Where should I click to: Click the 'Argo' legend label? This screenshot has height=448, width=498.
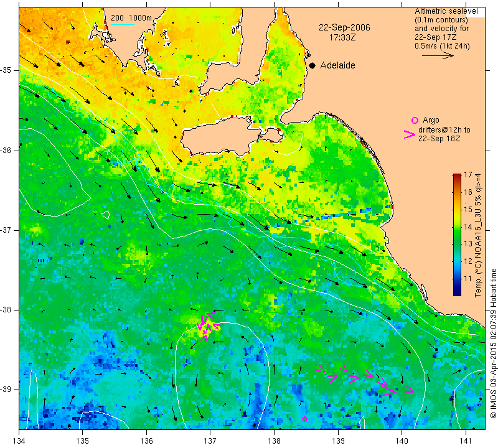(x=431, y=120)
